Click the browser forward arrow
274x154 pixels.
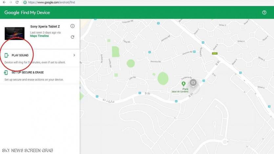pyautogui.click(x=11, y=2)
